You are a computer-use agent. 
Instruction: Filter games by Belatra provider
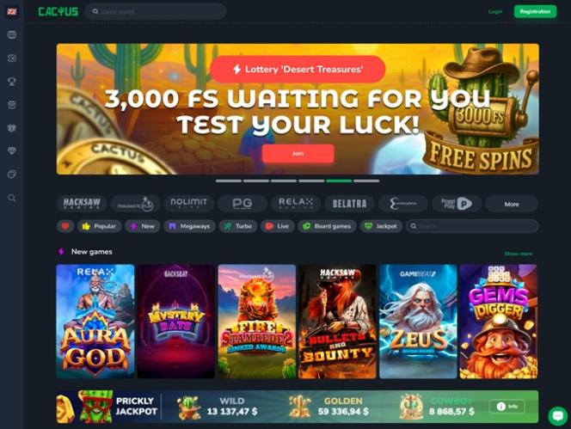click(350, 204)
